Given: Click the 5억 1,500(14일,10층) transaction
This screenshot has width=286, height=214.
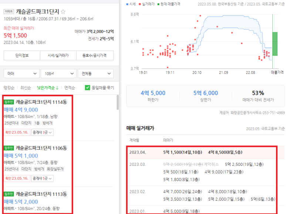Looking at the screenshot, I should pyautogui.click(x=182, y=152).
